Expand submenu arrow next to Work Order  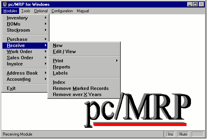point(46,51)
